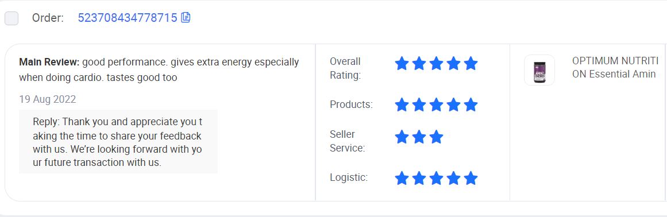Click the first star in Products rating
Screen dimensions: 667x217
(x=402, y=104)
